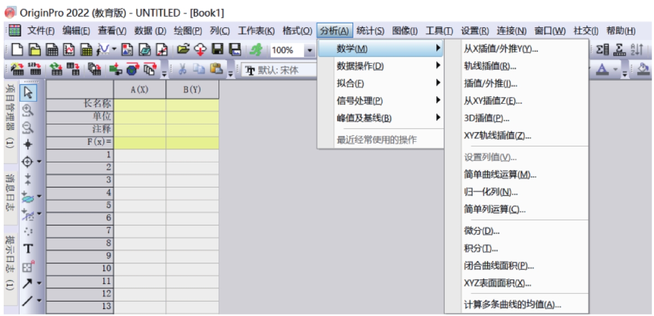Save the project with the floppy disk icon
This screenshot has height=316, width=654.
[x=218, y=49]
